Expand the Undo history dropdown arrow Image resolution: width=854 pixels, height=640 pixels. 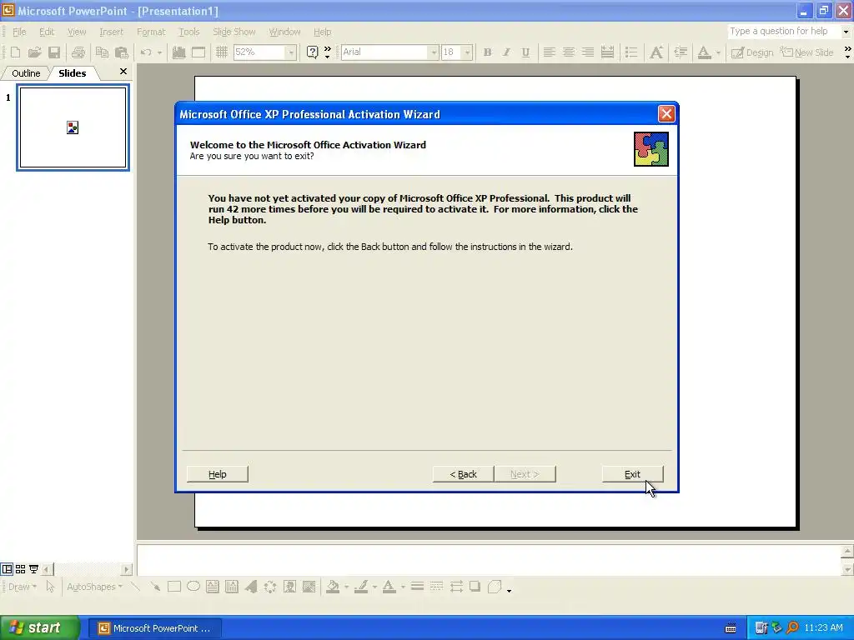point(159,52)
